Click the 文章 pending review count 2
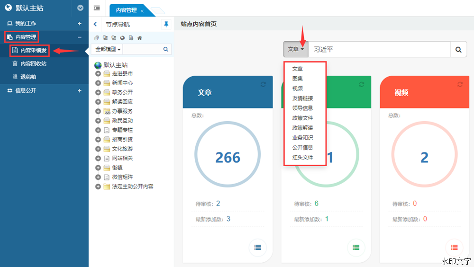Screen dimensions: 474x267 pos(218,204)
